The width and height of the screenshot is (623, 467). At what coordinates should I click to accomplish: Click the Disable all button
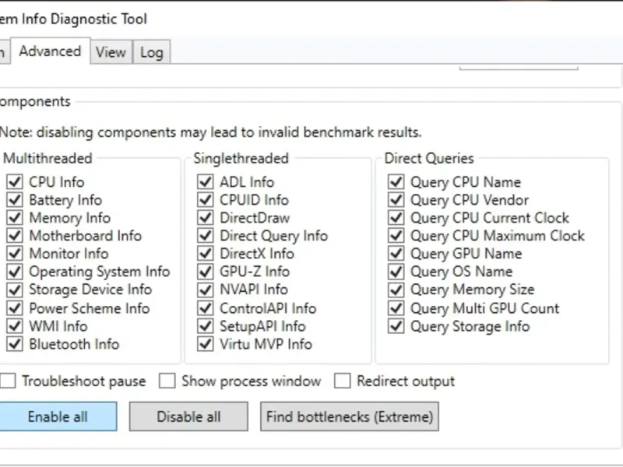pos(188,416)
